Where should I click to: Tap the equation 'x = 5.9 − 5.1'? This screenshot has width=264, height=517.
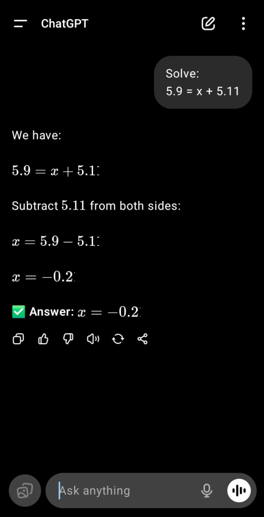(x=55, y=242)
